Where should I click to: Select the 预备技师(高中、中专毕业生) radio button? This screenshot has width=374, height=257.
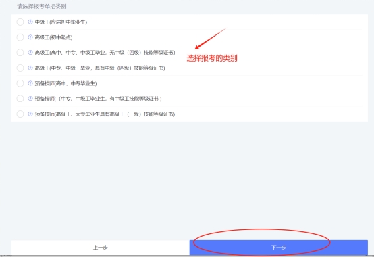(20, 83)
